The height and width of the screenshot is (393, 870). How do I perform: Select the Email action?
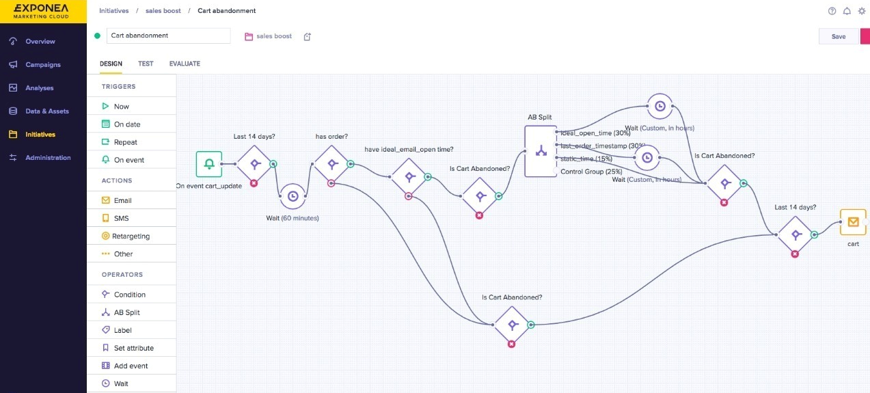click(x=131, y=200)
